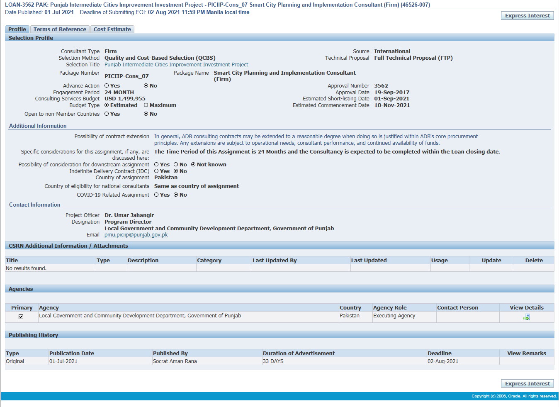This screenshot has width=559, height=407.
Task: Open the Cost Estimate tab
Action: pyautogui.click(x=112, y=29)
